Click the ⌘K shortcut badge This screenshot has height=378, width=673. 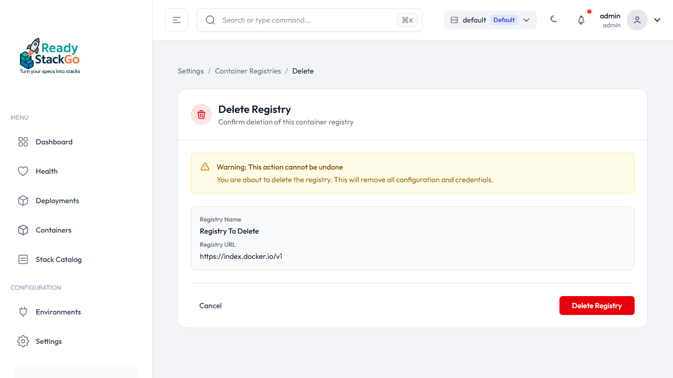coord(407,20)
